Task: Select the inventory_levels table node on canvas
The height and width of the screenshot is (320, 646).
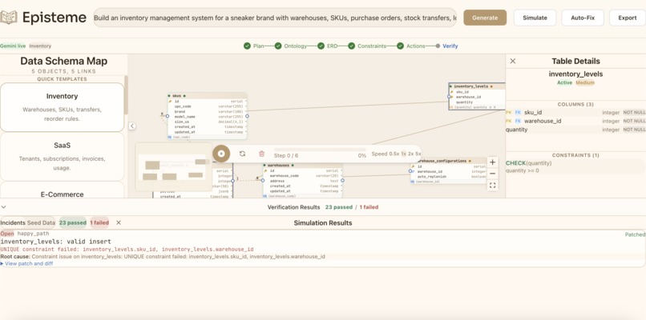Action: [477, 96]
